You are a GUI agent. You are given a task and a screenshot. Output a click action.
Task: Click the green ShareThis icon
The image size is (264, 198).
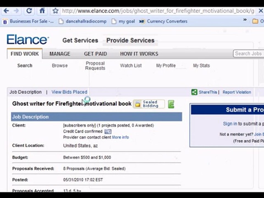coord(194,92)
